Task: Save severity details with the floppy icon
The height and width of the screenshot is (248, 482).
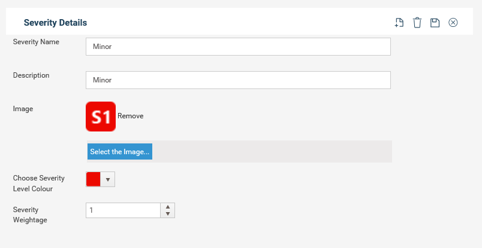Action: click(435, 23)
